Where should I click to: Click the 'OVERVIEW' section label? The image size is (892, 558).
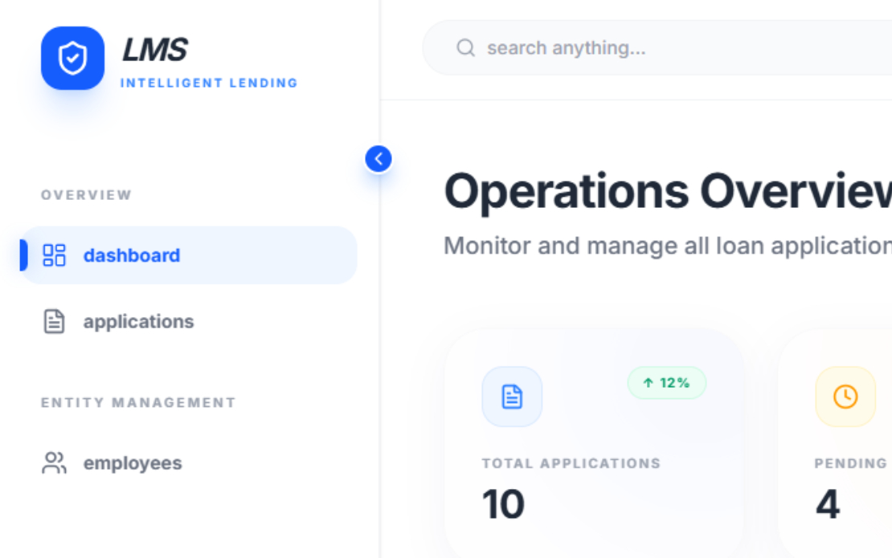point(87,195)
